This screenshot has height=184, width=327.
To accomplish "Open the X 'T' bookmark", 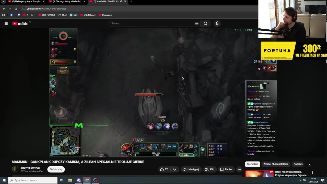I will coord(33,15).
